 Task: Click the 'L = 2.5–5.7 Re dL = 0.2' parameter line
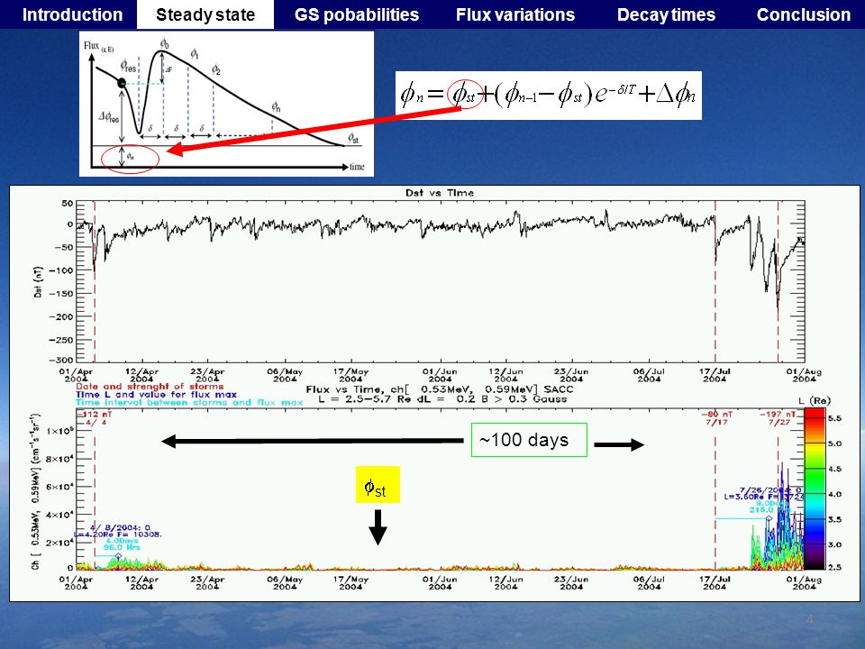coord(442,399)
